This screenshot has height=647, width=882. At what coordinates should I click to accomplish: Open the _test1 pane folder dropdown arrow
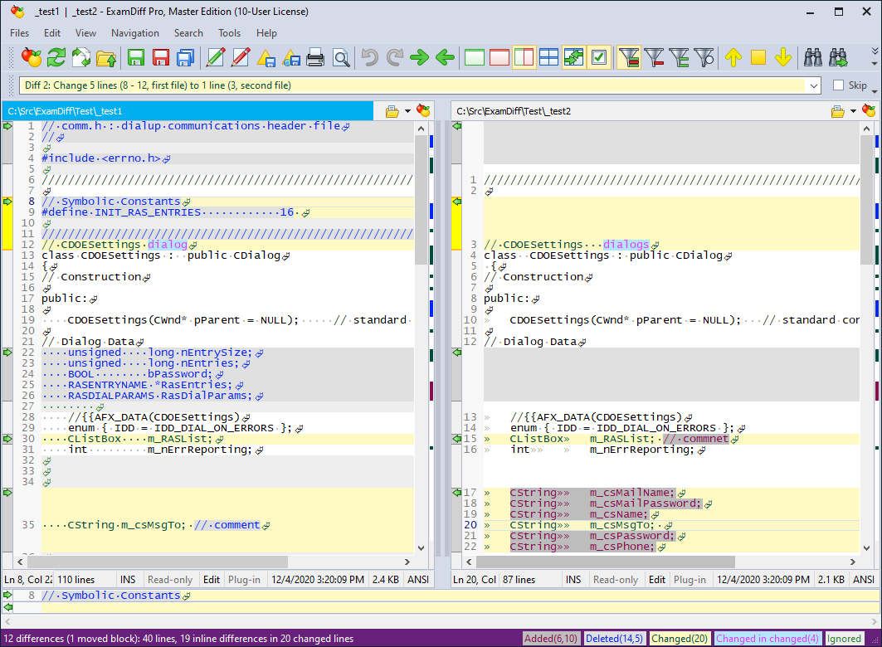408,111
